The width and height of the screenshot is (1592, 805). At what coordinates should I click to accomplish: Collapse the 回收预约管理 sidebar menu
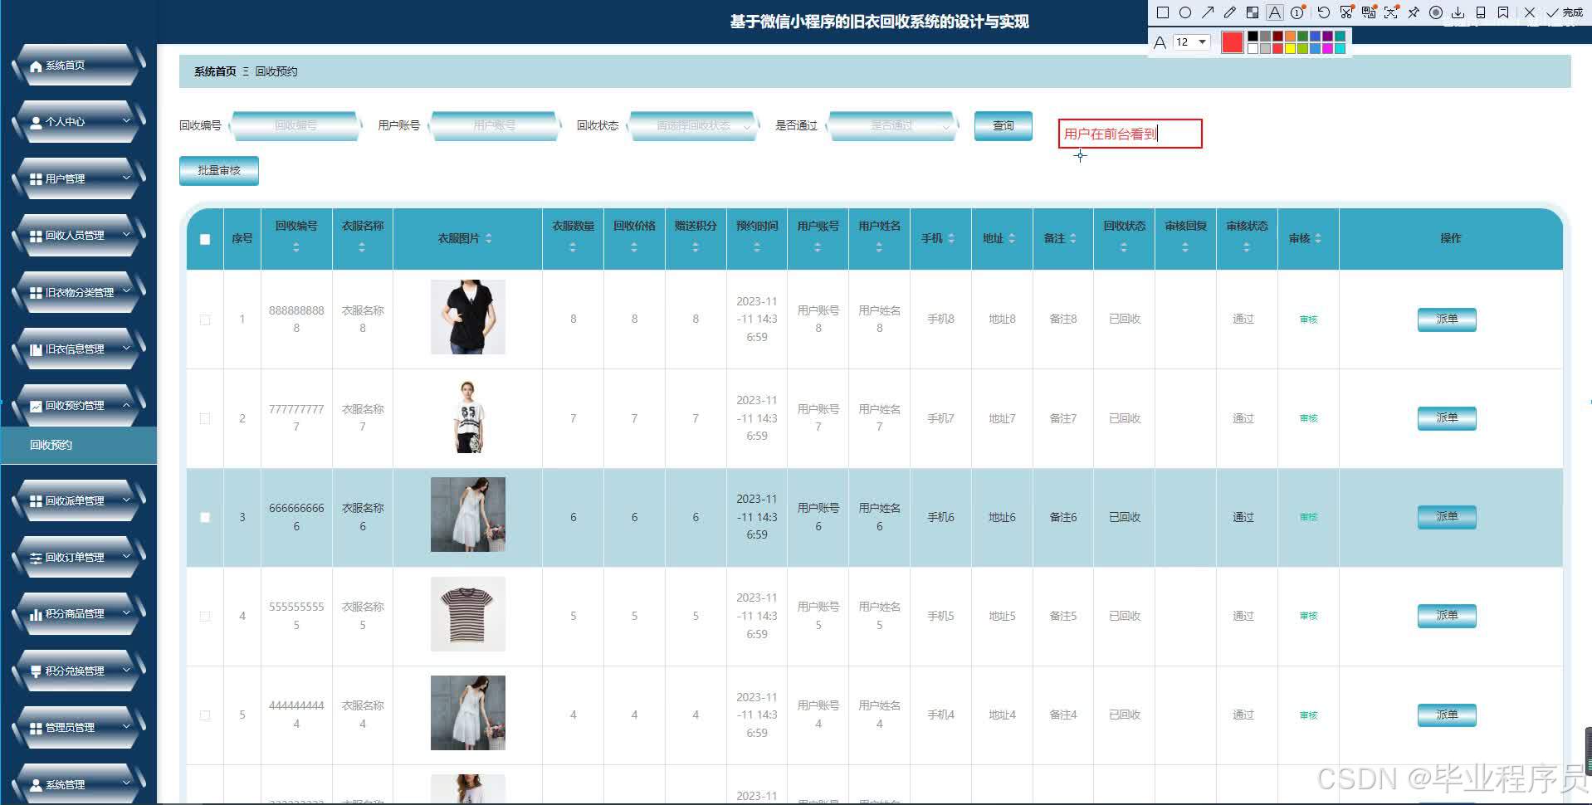80,405
